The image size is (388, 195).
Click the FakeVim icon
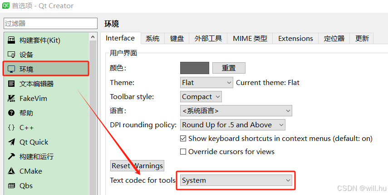point(11,98)
